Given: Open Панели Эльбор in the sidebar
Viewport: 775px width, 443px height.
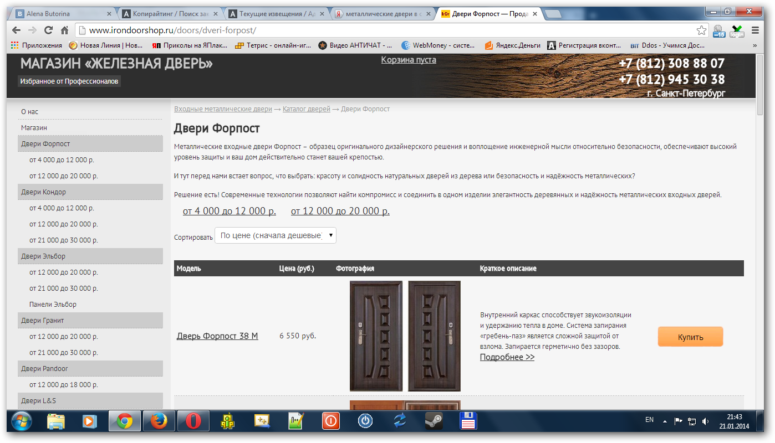Looking at the screenshot, I should [53, 304].
